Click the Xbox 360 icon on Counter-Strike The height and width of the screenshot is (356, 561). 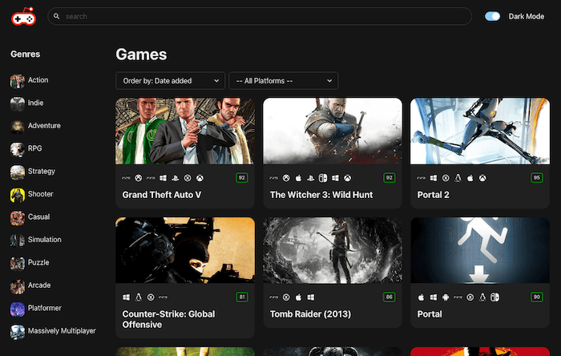click(x=151, y=297)
